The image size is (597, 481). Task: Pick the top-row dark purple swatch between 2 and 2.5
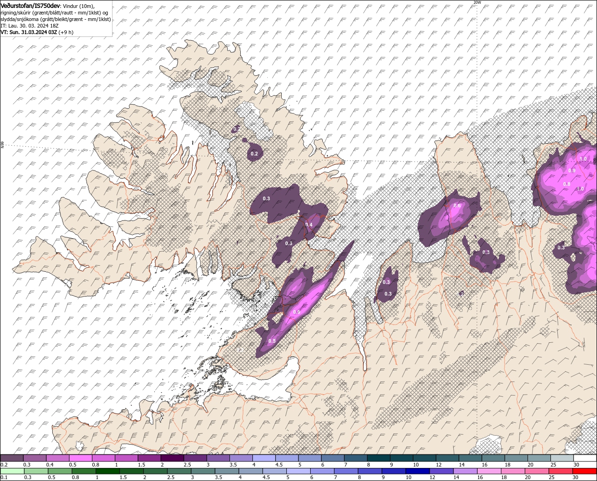tap(172, 458)
